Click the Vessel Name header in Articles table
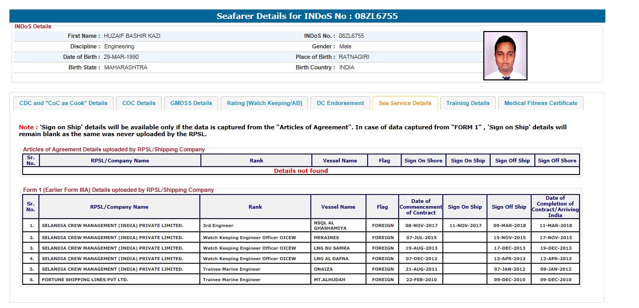Image resolution: width=639 pixels, height=308 pixels. (x=339, y=161)
